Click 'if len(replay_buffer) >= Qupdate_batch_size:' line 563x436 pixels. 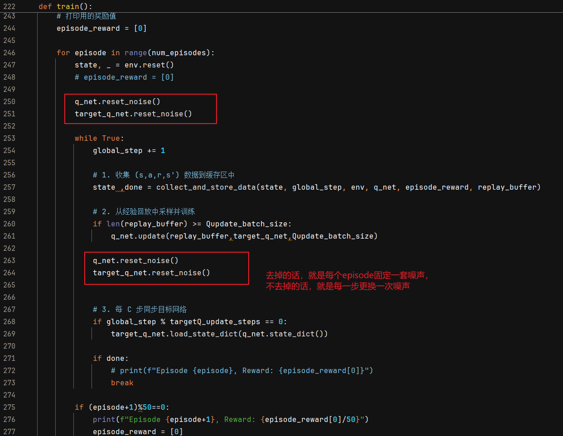pos(192,224)
